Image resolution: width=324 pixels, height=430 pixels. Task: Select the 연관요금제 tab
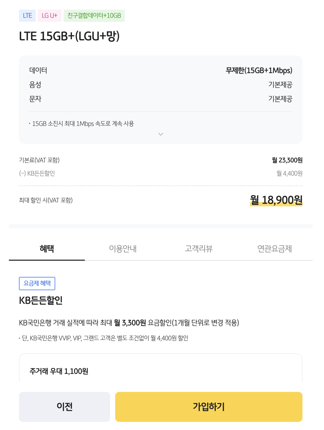(x=275, y=249)
